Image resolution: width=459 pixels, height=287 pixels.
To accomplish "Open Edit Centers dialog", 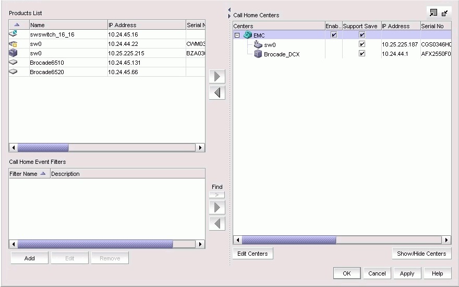I will pos(252,253).
